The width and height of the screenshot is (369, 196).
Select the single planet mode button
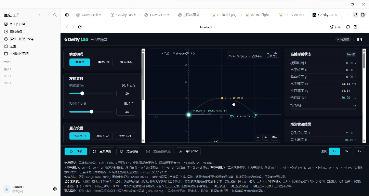pos(80,62)
